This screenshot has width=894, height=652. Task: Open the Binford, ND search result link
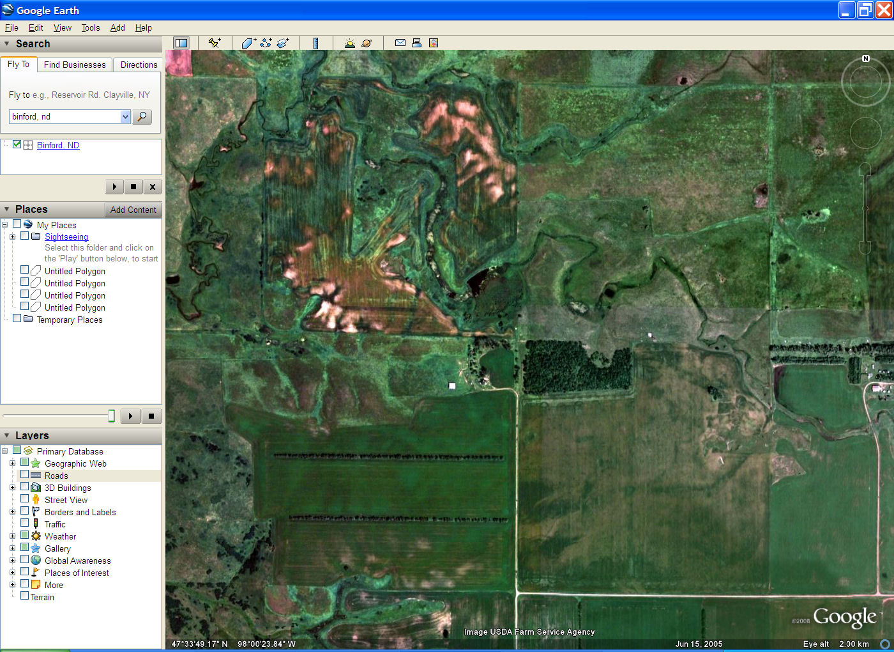(58, 145)
